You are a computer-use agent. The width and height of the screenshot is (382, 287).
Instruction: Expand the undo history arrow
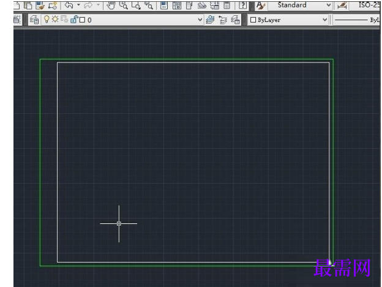point(78,5)
